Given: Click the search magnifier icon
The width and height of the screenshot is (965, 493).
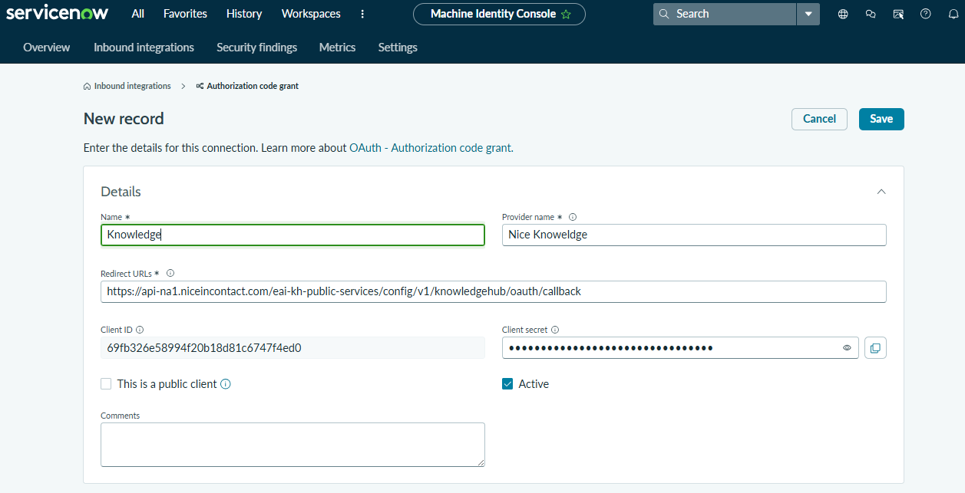Looking at the screenshot, I should coord(665,14).
